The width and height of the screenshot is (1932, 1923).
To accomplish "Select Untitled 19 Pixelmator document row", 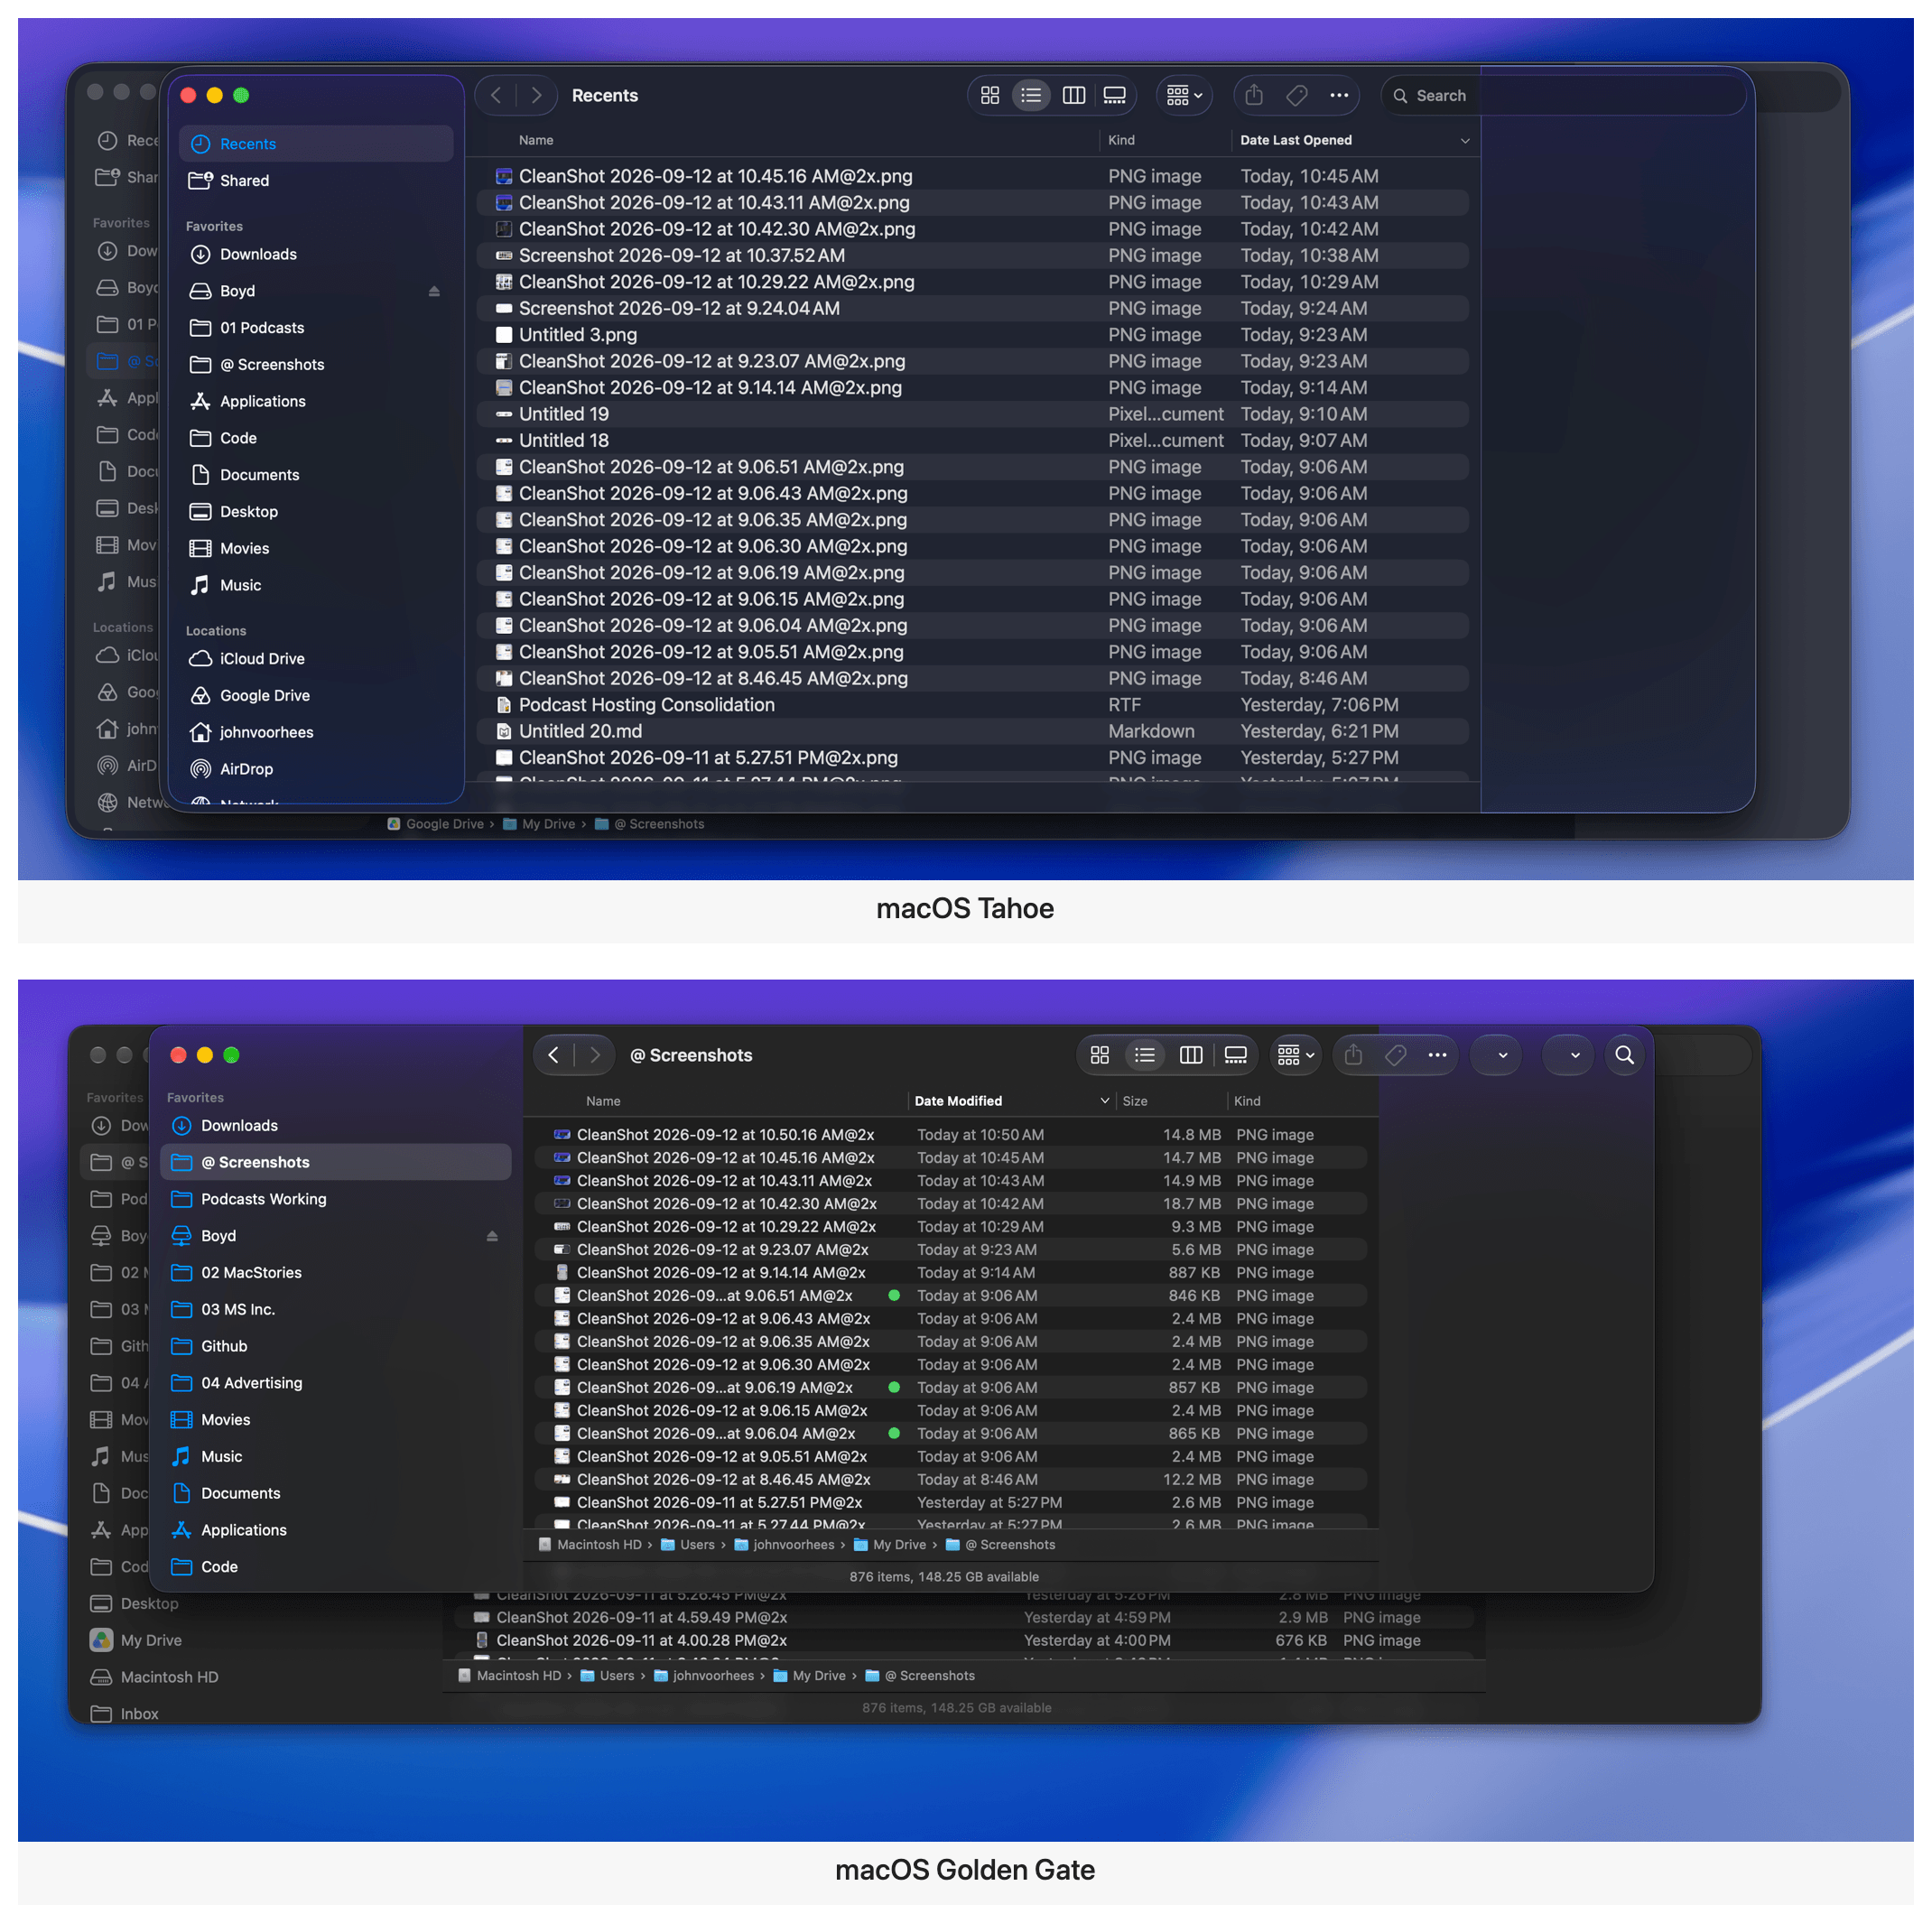I will [x=973, y=414].
